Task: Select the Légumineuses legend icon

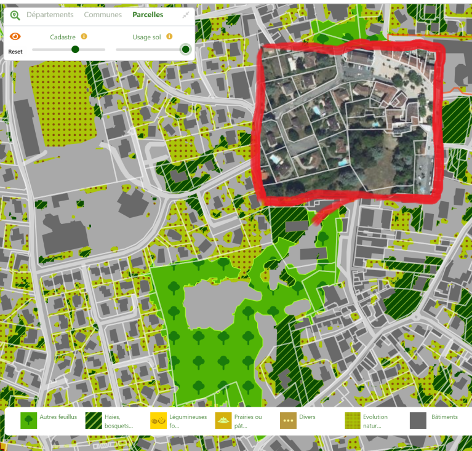Action: coord(159,420)
